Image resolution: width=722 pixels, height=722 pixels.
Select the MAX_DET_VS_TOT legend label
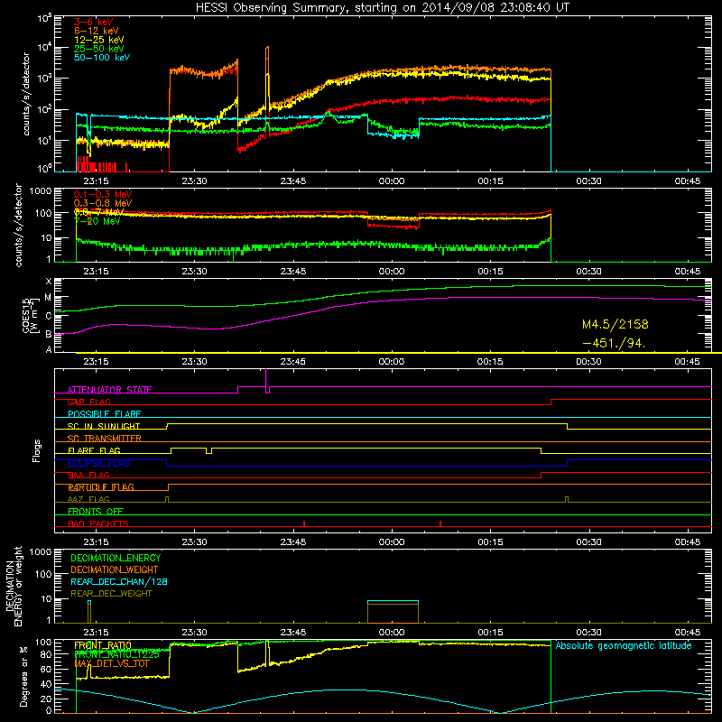click(x=112, y=663)
